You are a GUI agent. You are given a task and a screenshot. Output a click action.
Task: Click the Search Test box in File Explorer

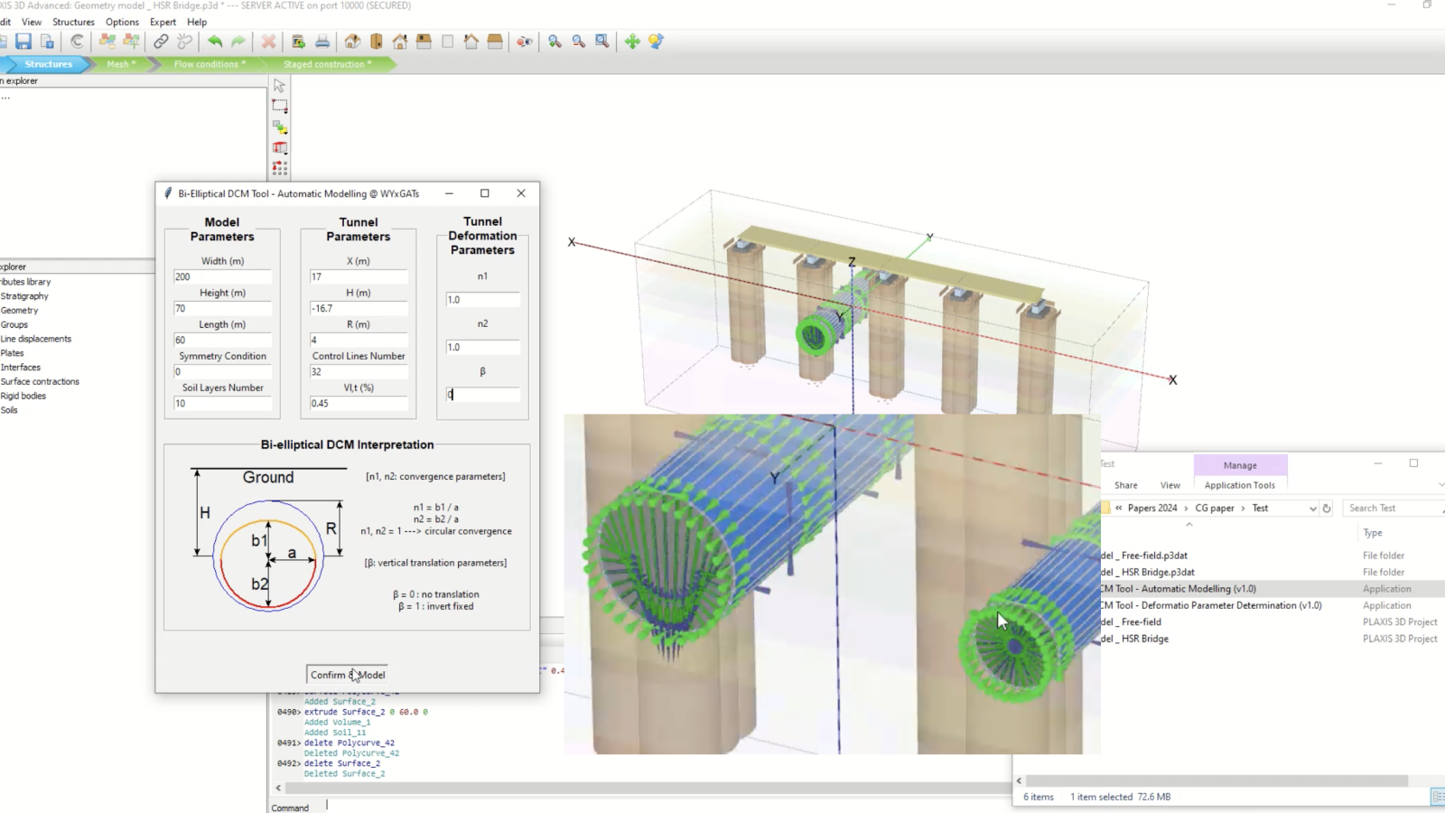pos(1394,509)
